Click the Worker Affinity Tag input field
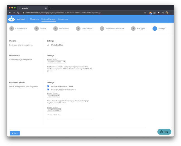Viewport: 181px width, 146px height. point(69,118)
